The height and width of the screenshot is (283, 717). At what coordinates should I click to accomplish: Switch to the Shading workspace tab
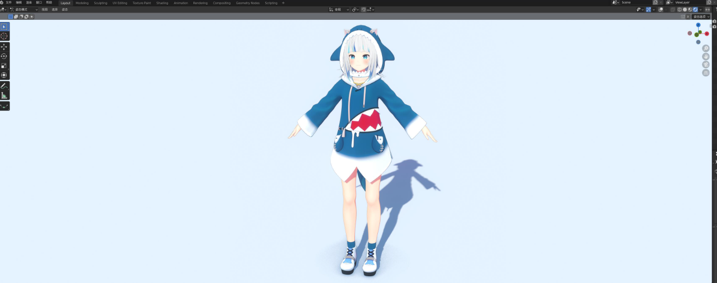tap(162, 3)
